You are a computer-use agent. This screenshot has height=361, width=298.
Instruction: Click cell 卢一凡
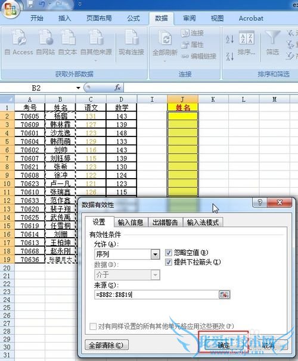pos(60,183)
